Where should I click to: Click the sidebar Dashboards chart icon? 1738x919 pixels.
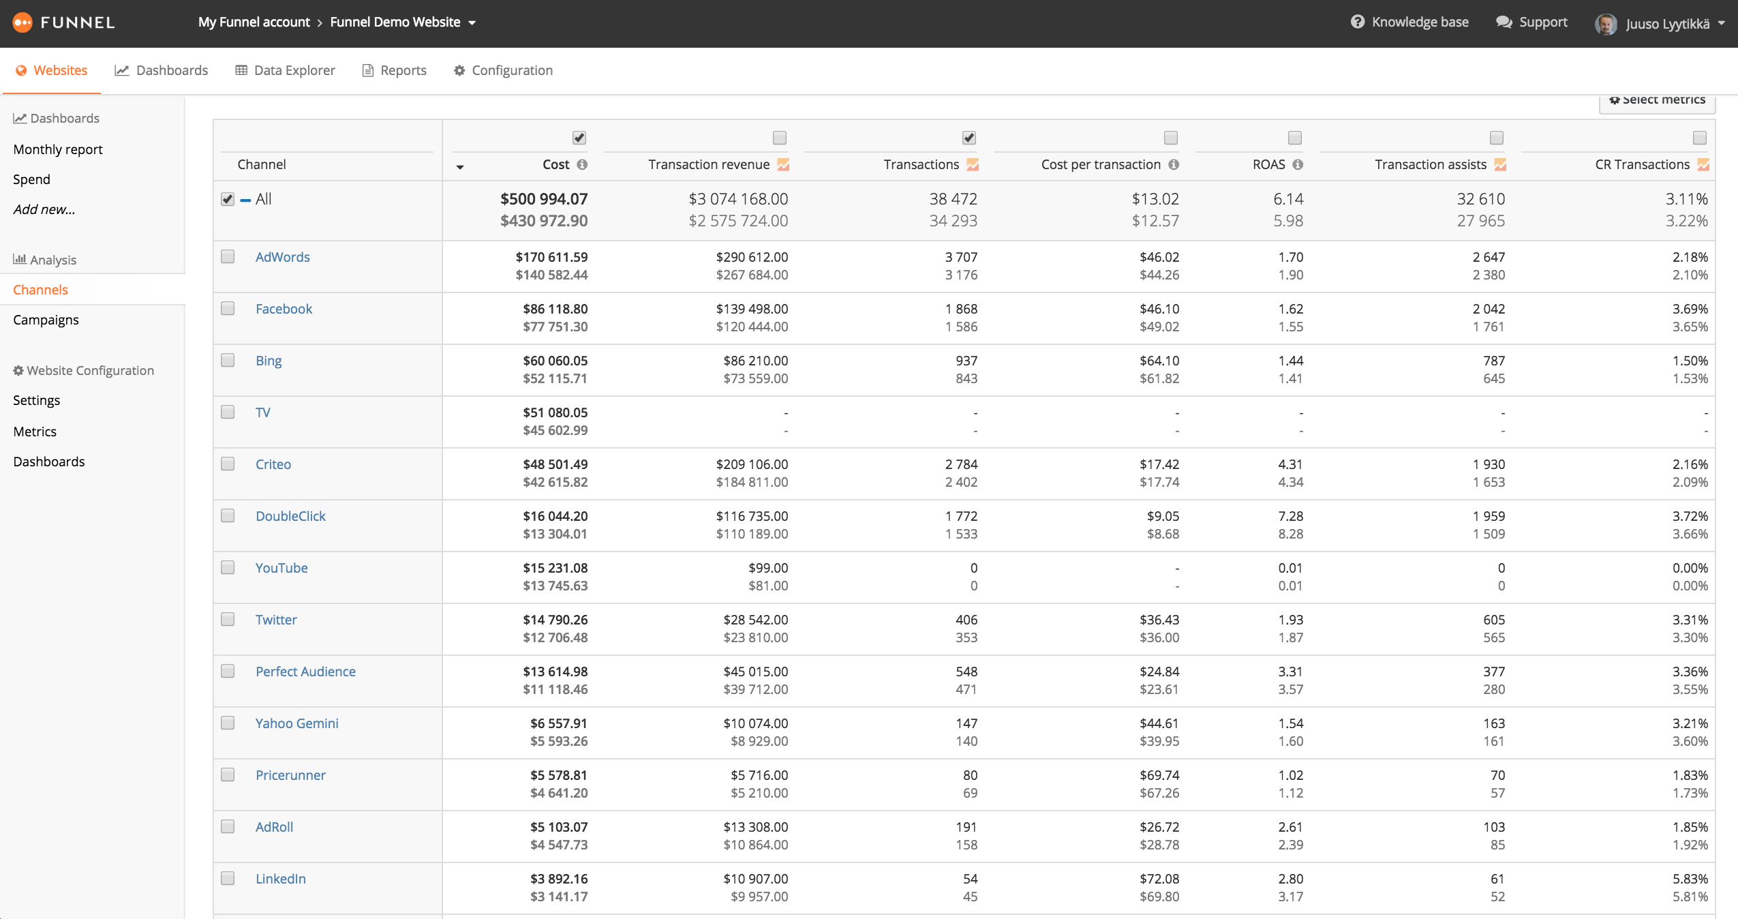click(x=20, y=118)
